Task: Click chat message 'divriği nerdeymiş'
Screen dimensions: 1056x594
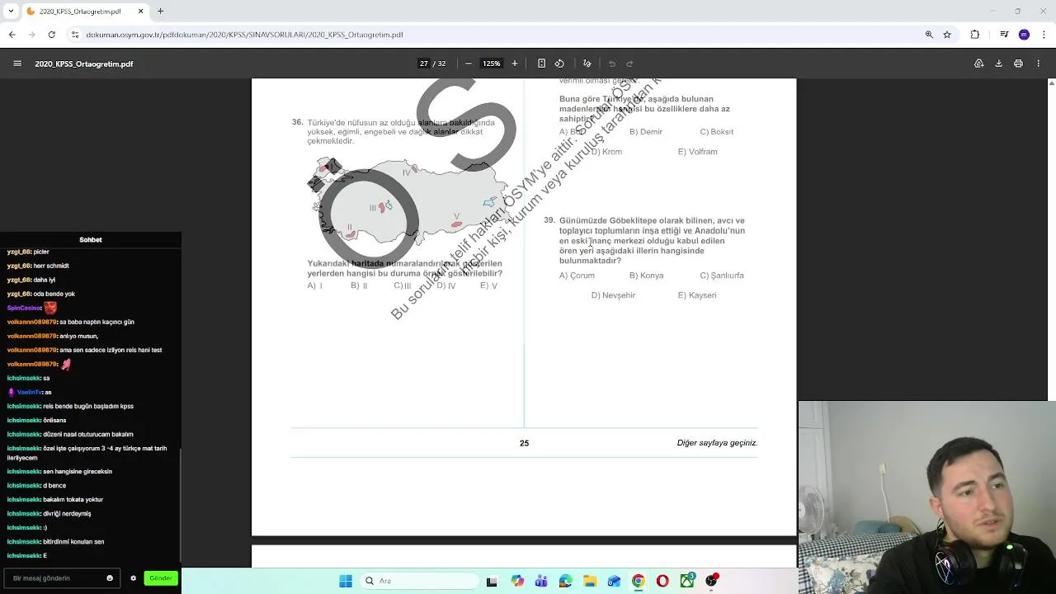Action: pyautogui.click(x=67, y=513)
